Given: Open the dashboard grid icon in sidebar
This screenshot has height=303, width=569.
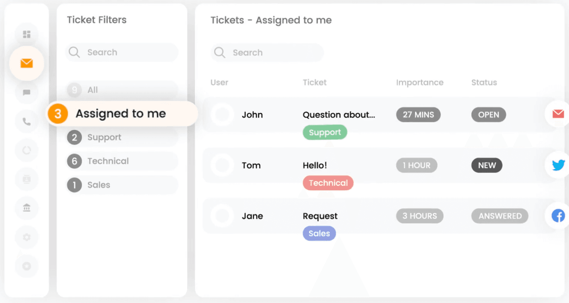Looking at the screenshot, I should (x=27, y=34).
